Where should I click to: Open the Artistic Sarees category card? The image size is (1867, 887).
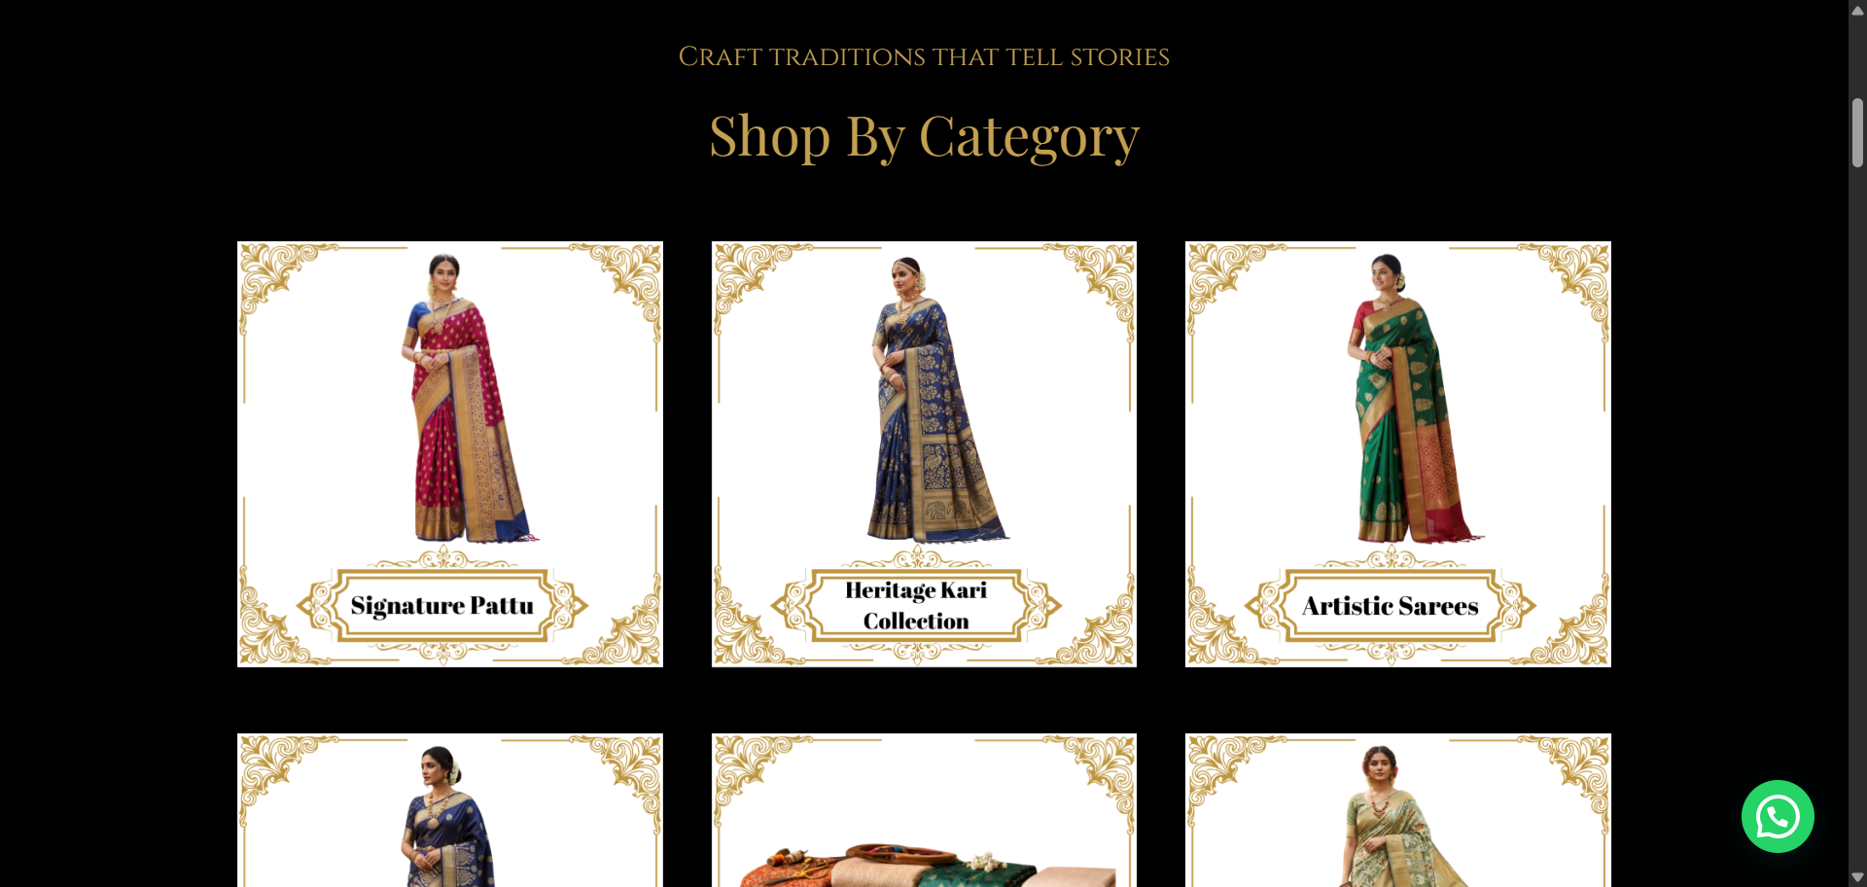(1398, 454)
